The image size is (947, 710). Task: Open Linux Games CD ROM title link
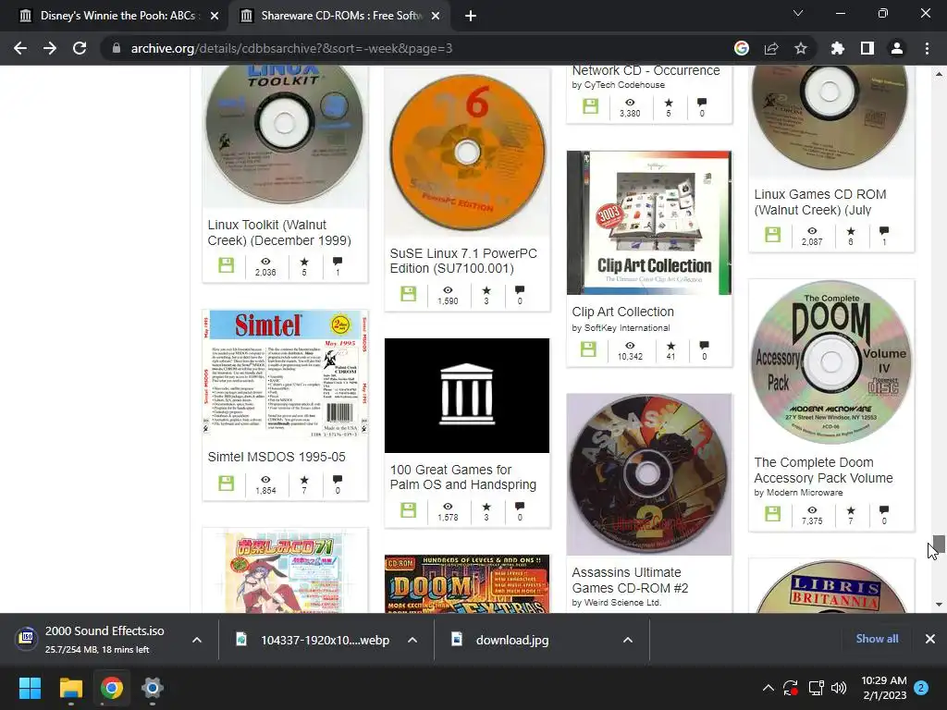click(820, 202)
